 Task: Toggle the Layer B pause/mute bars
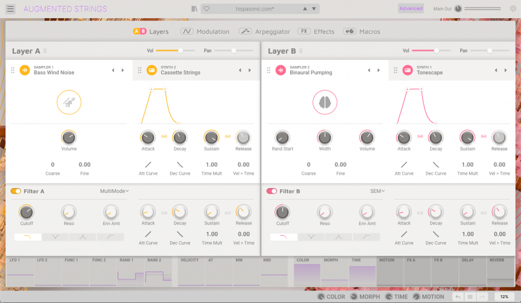click(300, 51)
